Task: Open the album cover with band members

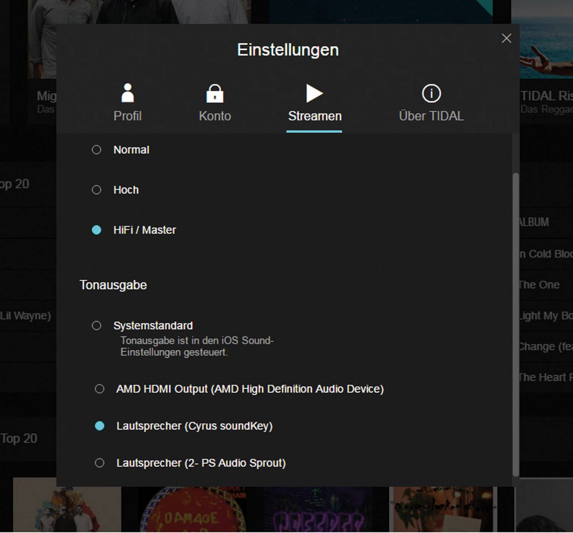Action: point(67,505)
